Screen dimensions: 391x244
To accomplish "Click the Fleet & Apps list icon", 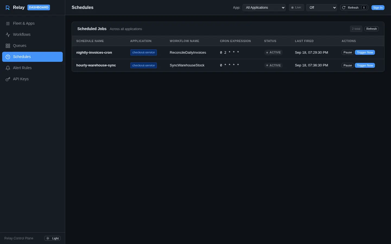I will point(8,24).
